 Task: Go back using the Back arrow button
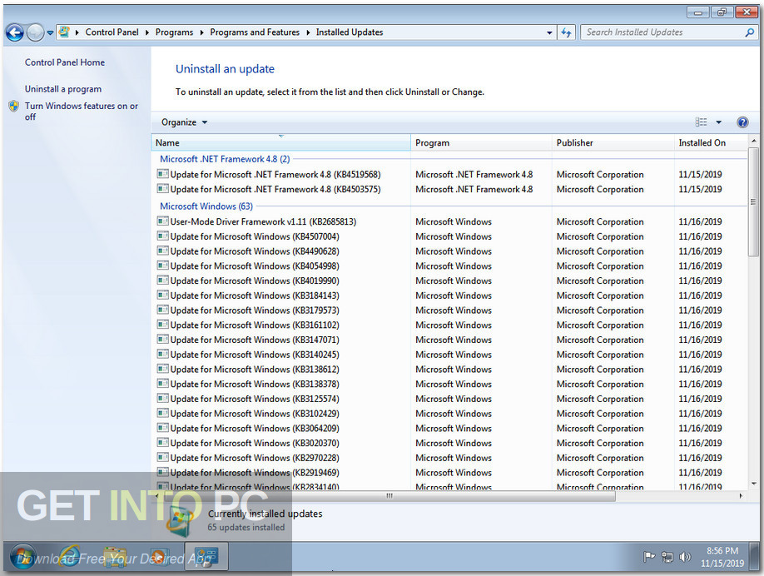point(15,32)
